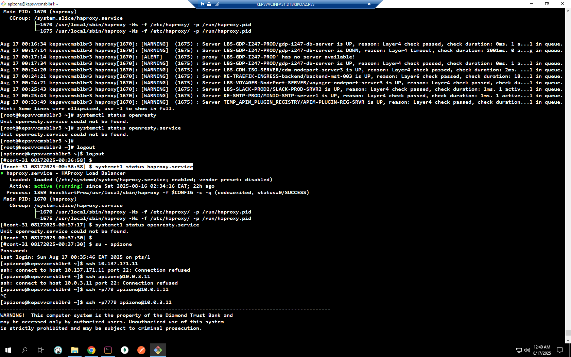Open Task View on the taskbar

[41, 350]
